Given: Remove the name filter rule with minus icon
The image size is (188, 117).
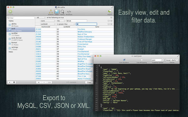Looking at the screenshot, I should (109, 21).
